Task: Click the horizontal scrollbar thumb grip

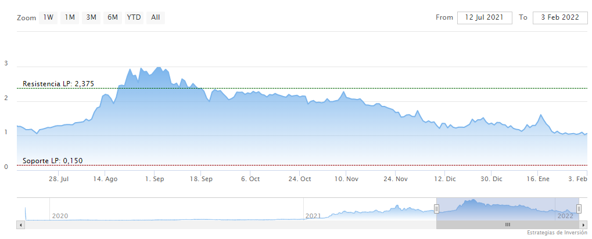Action: pyautogui.click(x=507, y=225)
